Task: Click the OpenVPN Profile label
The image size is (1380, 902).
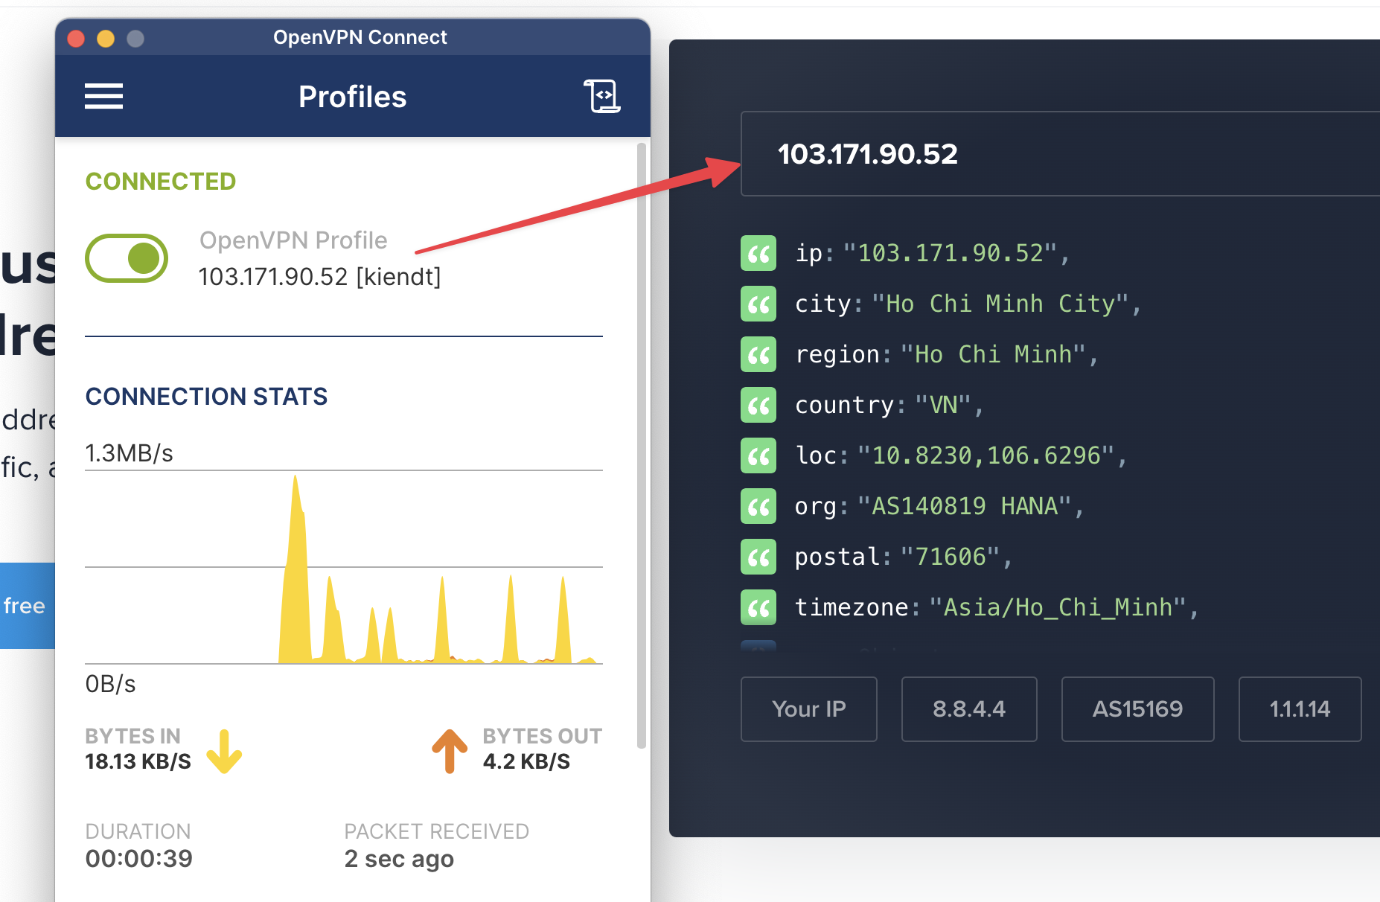Action: [293, 240]
